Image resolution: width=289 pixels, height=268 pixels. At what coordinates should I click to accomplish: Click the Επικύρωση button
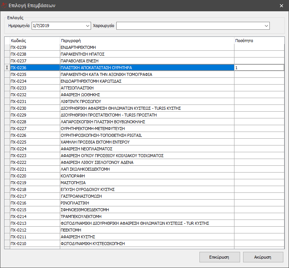(219, 257)
